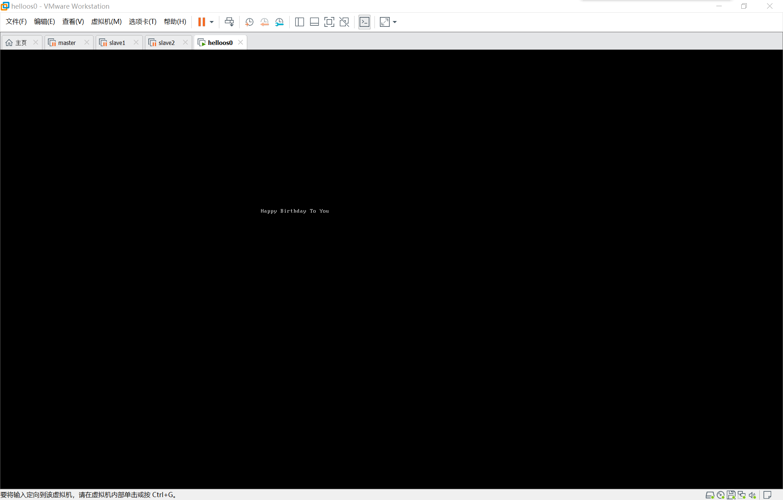Image resolution: width=783 pixels, height=500 pixels.
Task: Pause the running virtual machine
Action: pos(202,22)
